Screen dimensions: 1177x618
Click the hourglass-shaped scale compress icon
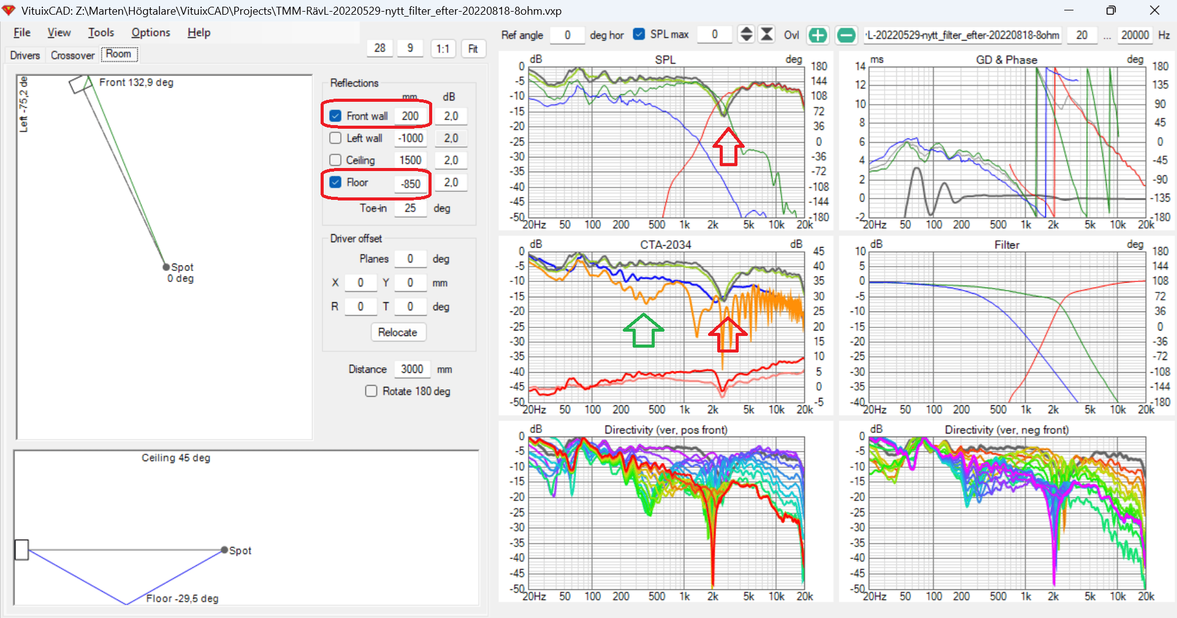click(x=766, y=34)
